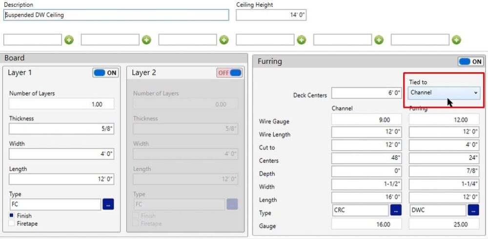488x239 pixels.
Task: Click the Ceiling Height field
Action: (271, 15)
